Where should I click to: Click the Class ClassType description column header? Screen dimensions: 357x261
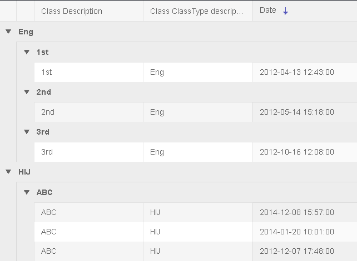click(x=197, y=11)
